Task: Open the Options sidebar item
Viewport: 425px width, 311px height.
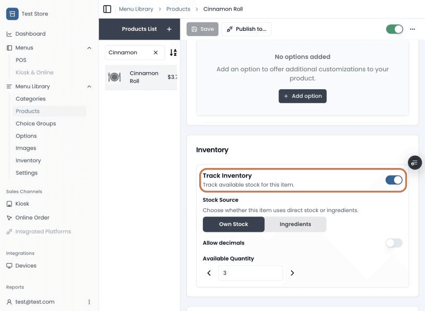Action: coord(26,136)
